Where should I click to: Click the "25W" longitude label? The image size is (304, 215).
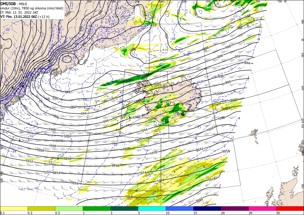click(x=137, y=2)
